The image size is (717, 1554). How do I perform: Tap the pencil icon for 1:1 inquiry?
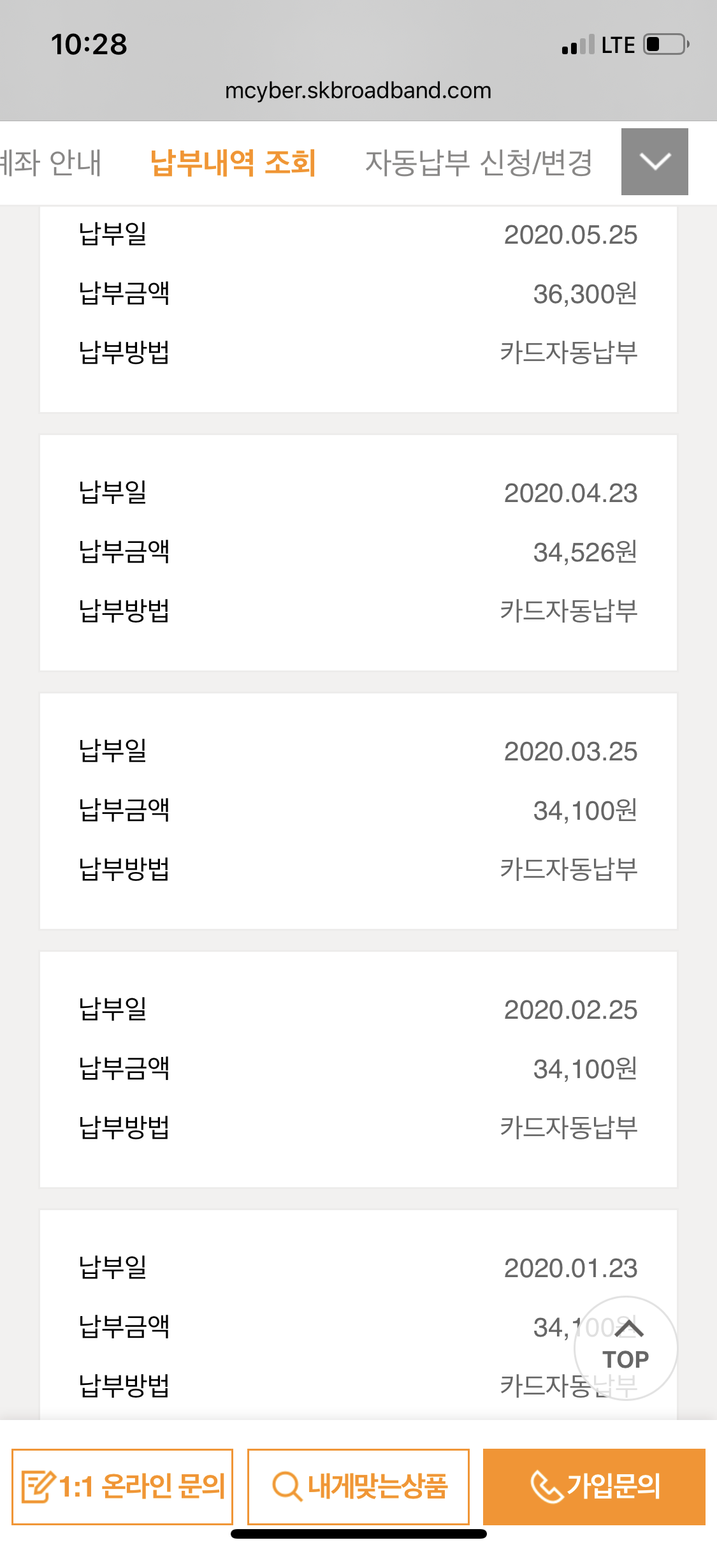(x=37, y=1486)
